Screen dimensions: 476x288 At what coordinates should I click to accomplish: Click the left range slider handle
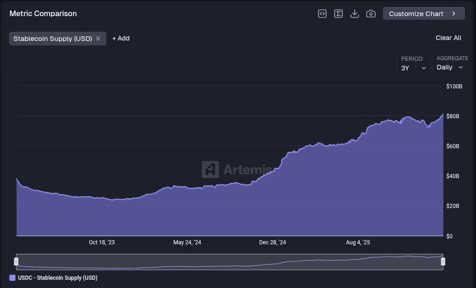(16, 262)
